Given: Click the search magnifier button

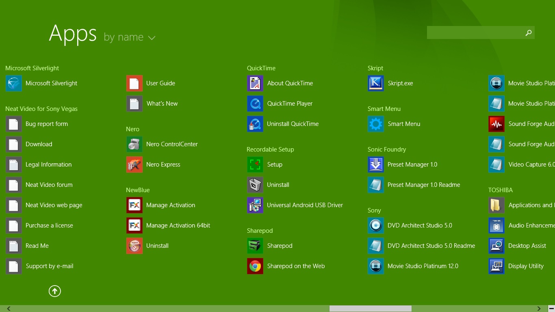Looking at the screenshot, I should click(x=529, y=33).
